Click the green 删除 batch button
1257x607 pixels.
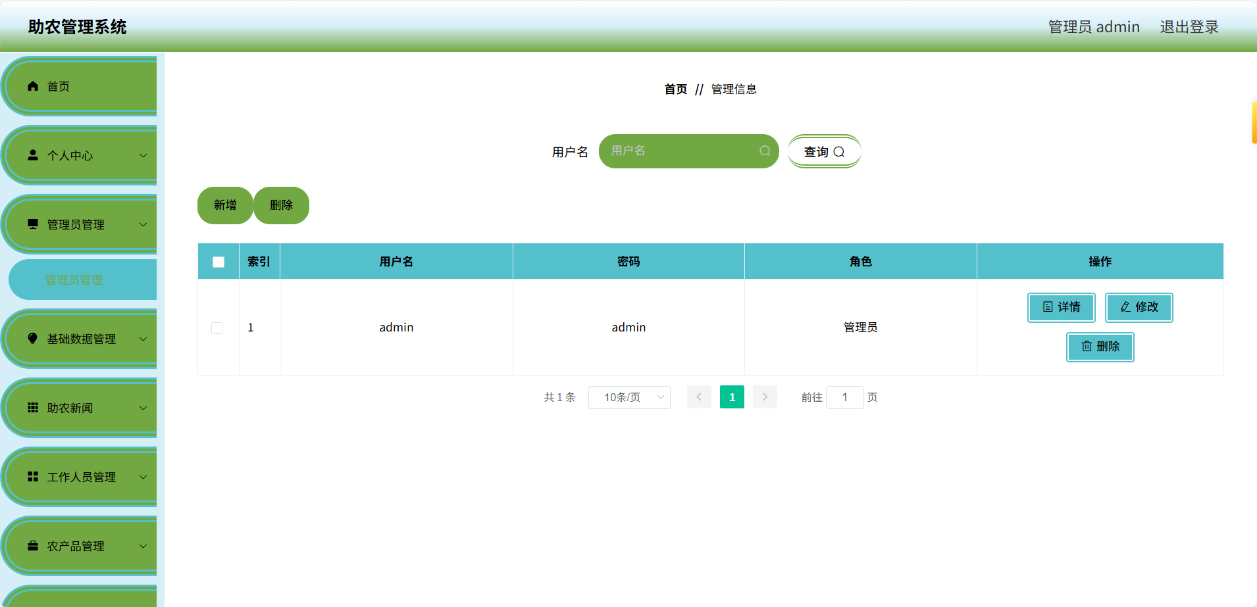pos(282,205)
